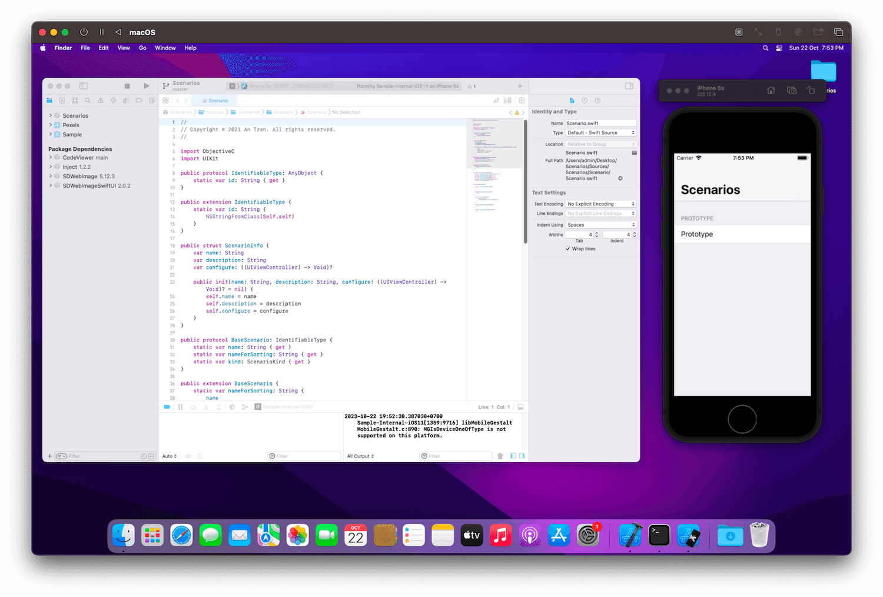Open the Type dropdown showing Default - Swift Source

tap(600, 132)
